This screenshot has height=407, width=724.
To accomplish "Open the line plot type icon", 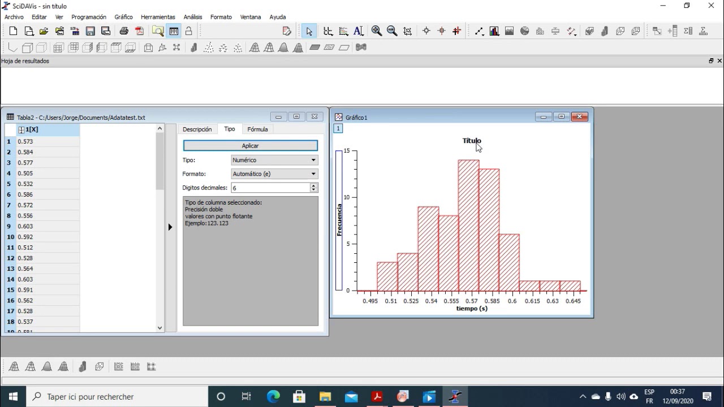I will point(479,31).
